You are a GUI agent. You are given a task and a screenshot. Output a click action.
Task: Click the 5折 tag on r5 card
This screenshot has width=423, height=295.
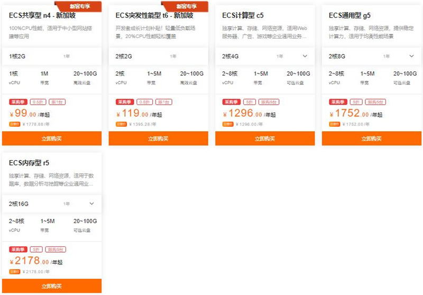36,250
